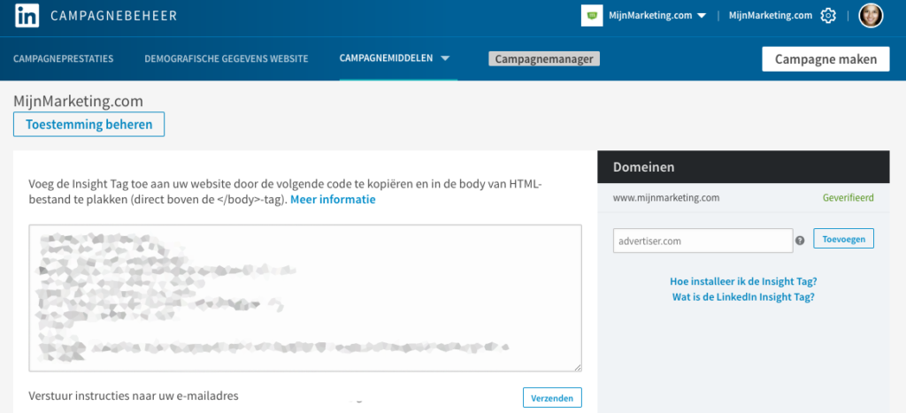
Task: Click the domain help question mark icon
Action: [x=800, y=241]
